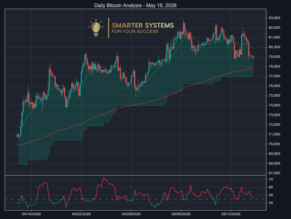
Task: Click the 72,000 price axis label
Action: click(x=274, y=125)
